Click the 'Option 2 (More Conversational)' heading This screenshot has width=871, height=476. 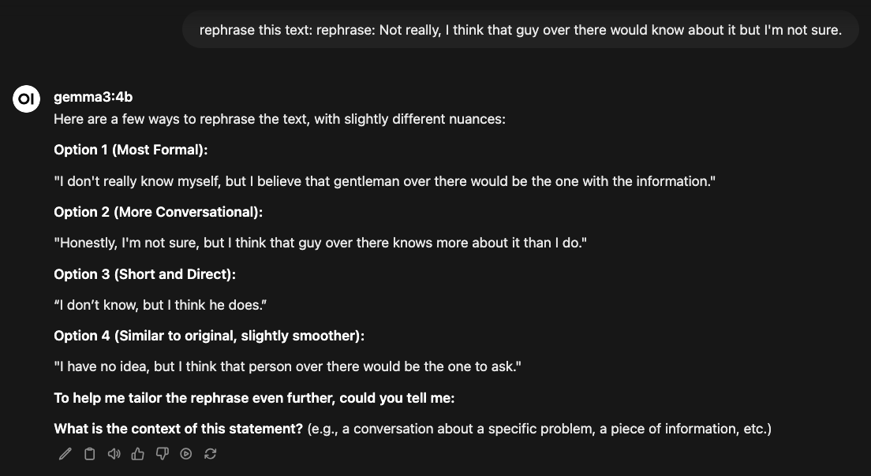point(158,211)
